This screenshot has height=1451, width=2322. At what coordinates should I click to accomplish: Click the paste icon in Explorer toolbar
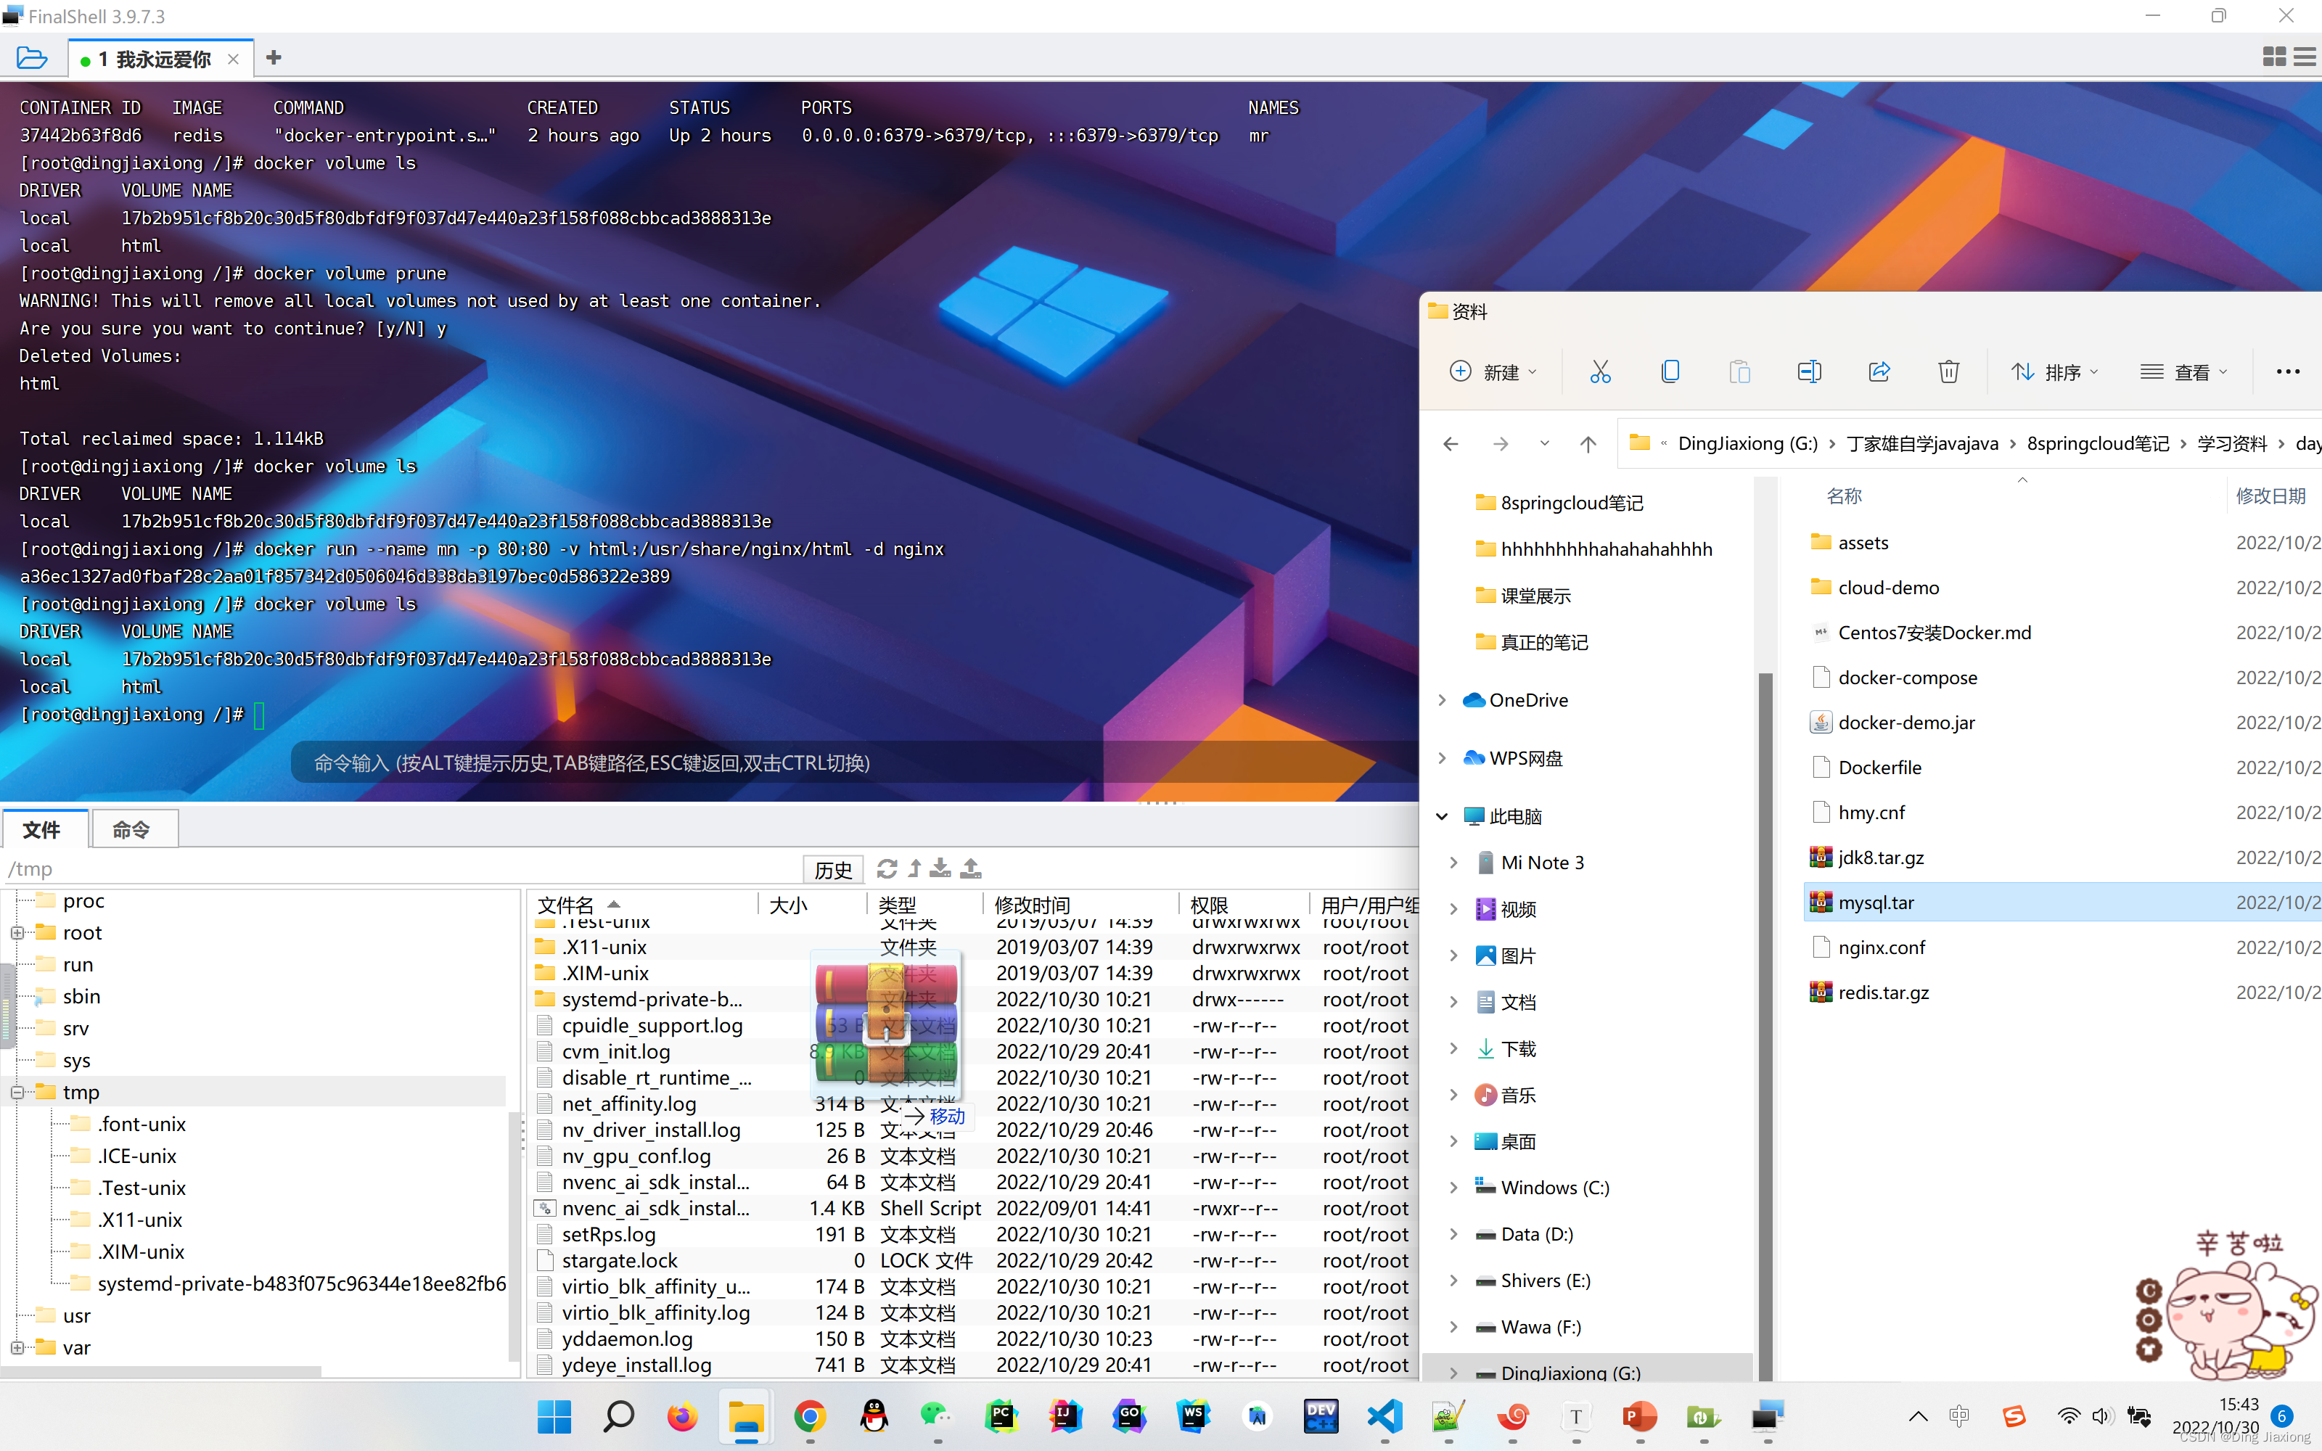tap(1739, 371)
